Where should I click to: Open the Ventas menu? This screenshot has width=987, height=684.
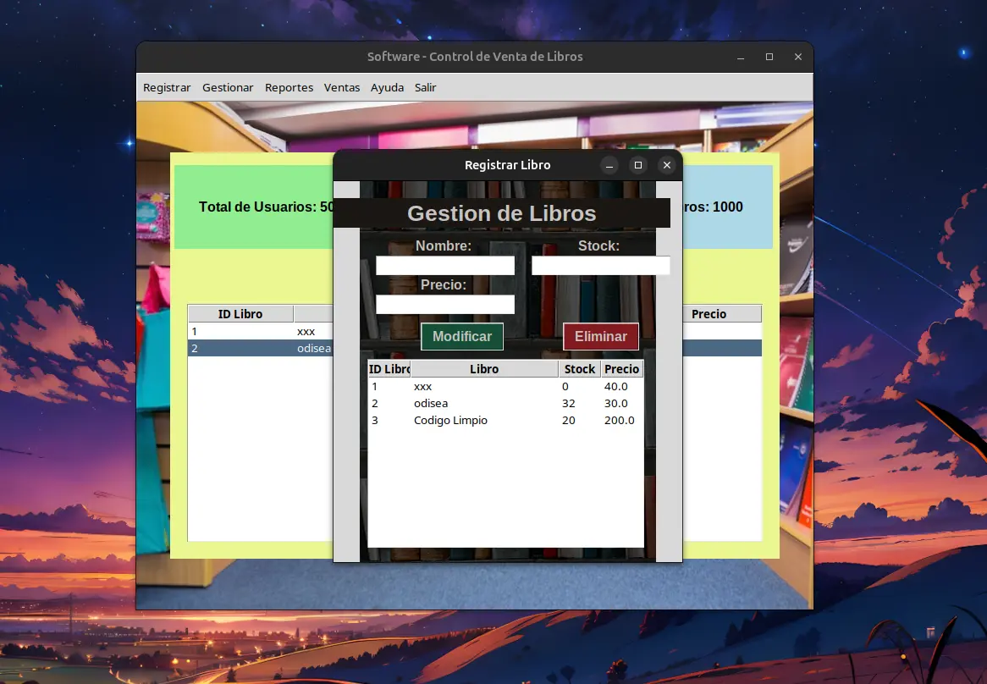coord(342,87)
